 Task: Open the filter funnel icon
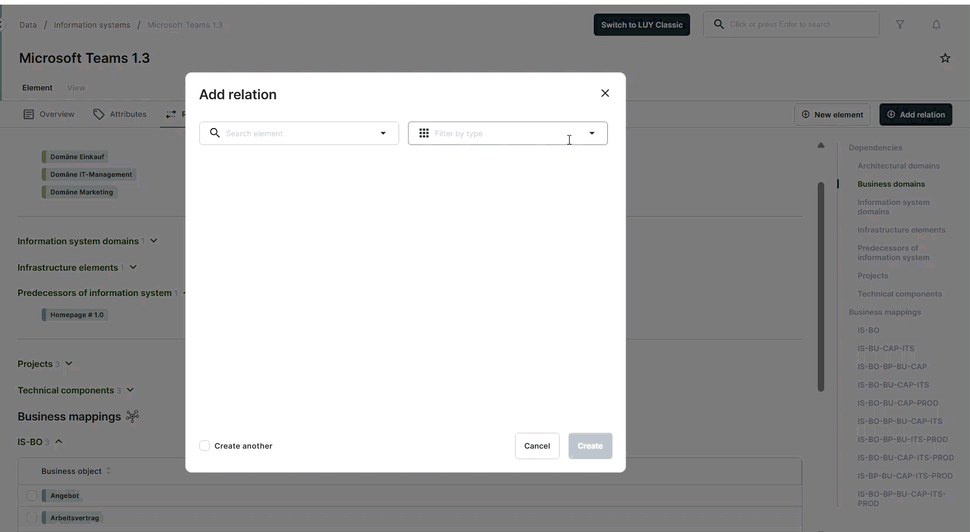click(x=900, y=25)
